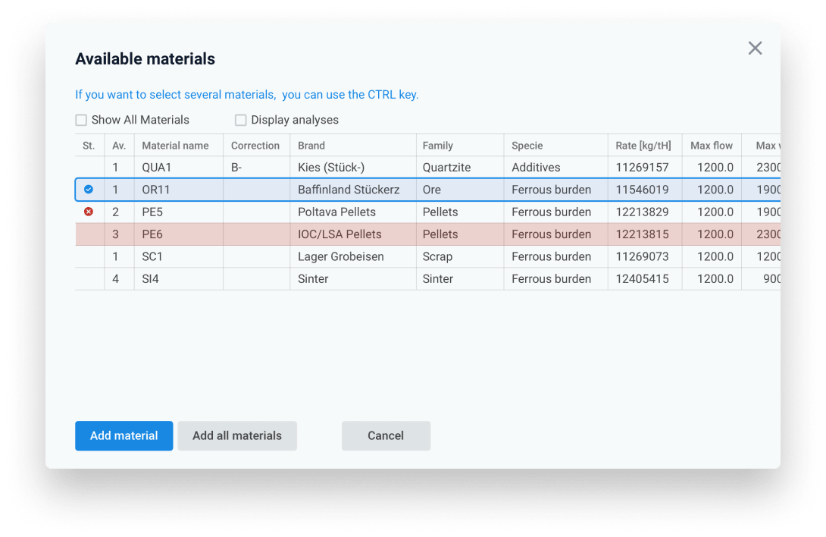Image resolution: width=826 pixels, height=537 pixels.
Task: Sort by the Material name column header
Action: [175, 146]
